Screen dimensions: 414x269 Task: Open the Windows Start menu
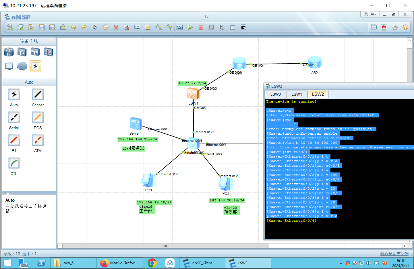(x=7, y=263)
